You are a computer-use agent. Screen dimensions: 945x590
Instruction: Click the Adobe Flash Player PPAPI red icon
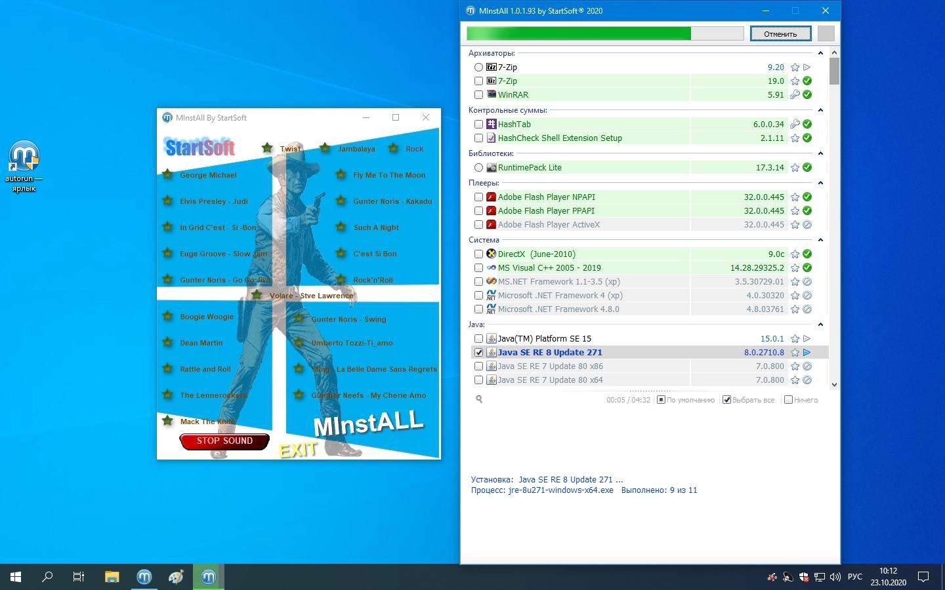coord(492,210)
